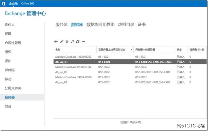Click replica cell 052-EX02,051-EX01,053-EX03

coord(153,72)
